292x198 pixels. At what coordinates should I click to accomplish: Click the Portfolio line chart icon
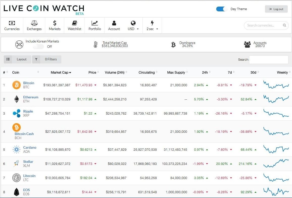tap(95, 23)
